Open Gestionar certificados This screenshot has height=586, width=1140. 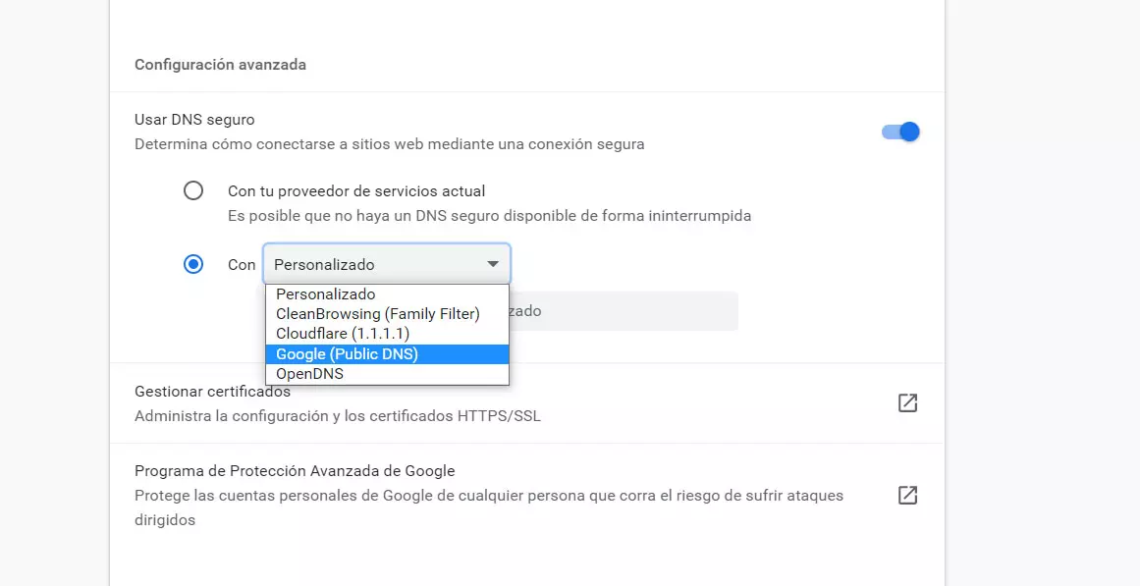pyautogui.click(x=527, y=403)
